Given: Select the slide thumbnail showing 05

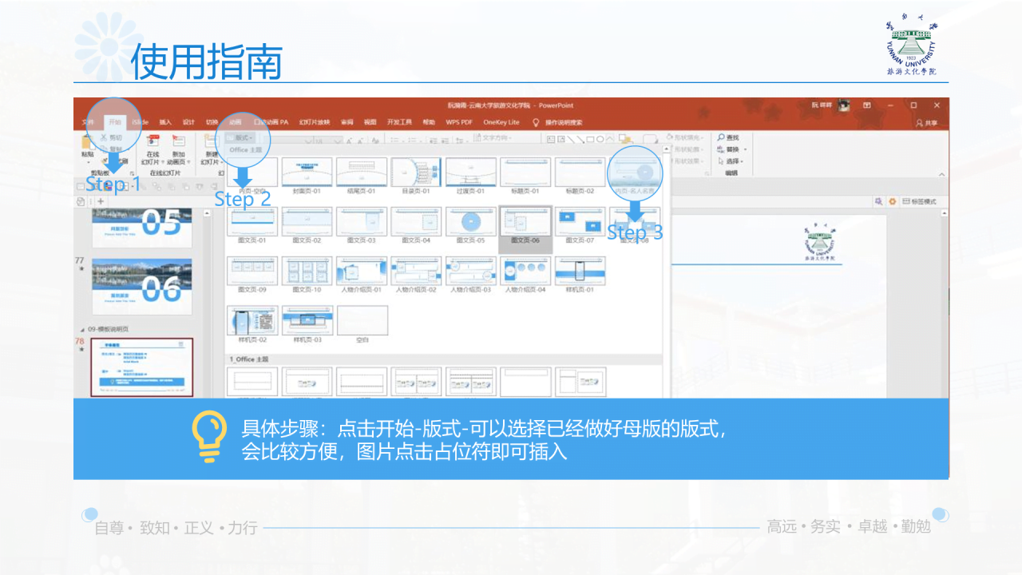Looking at the screenshot, I should pos(142,227).
